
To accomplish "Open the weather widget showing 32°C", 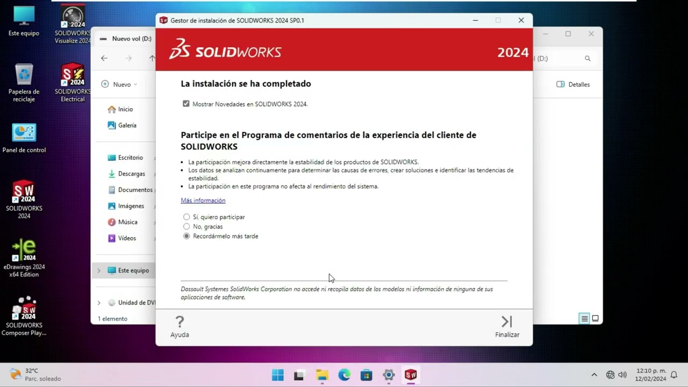I will click(35, 375).
